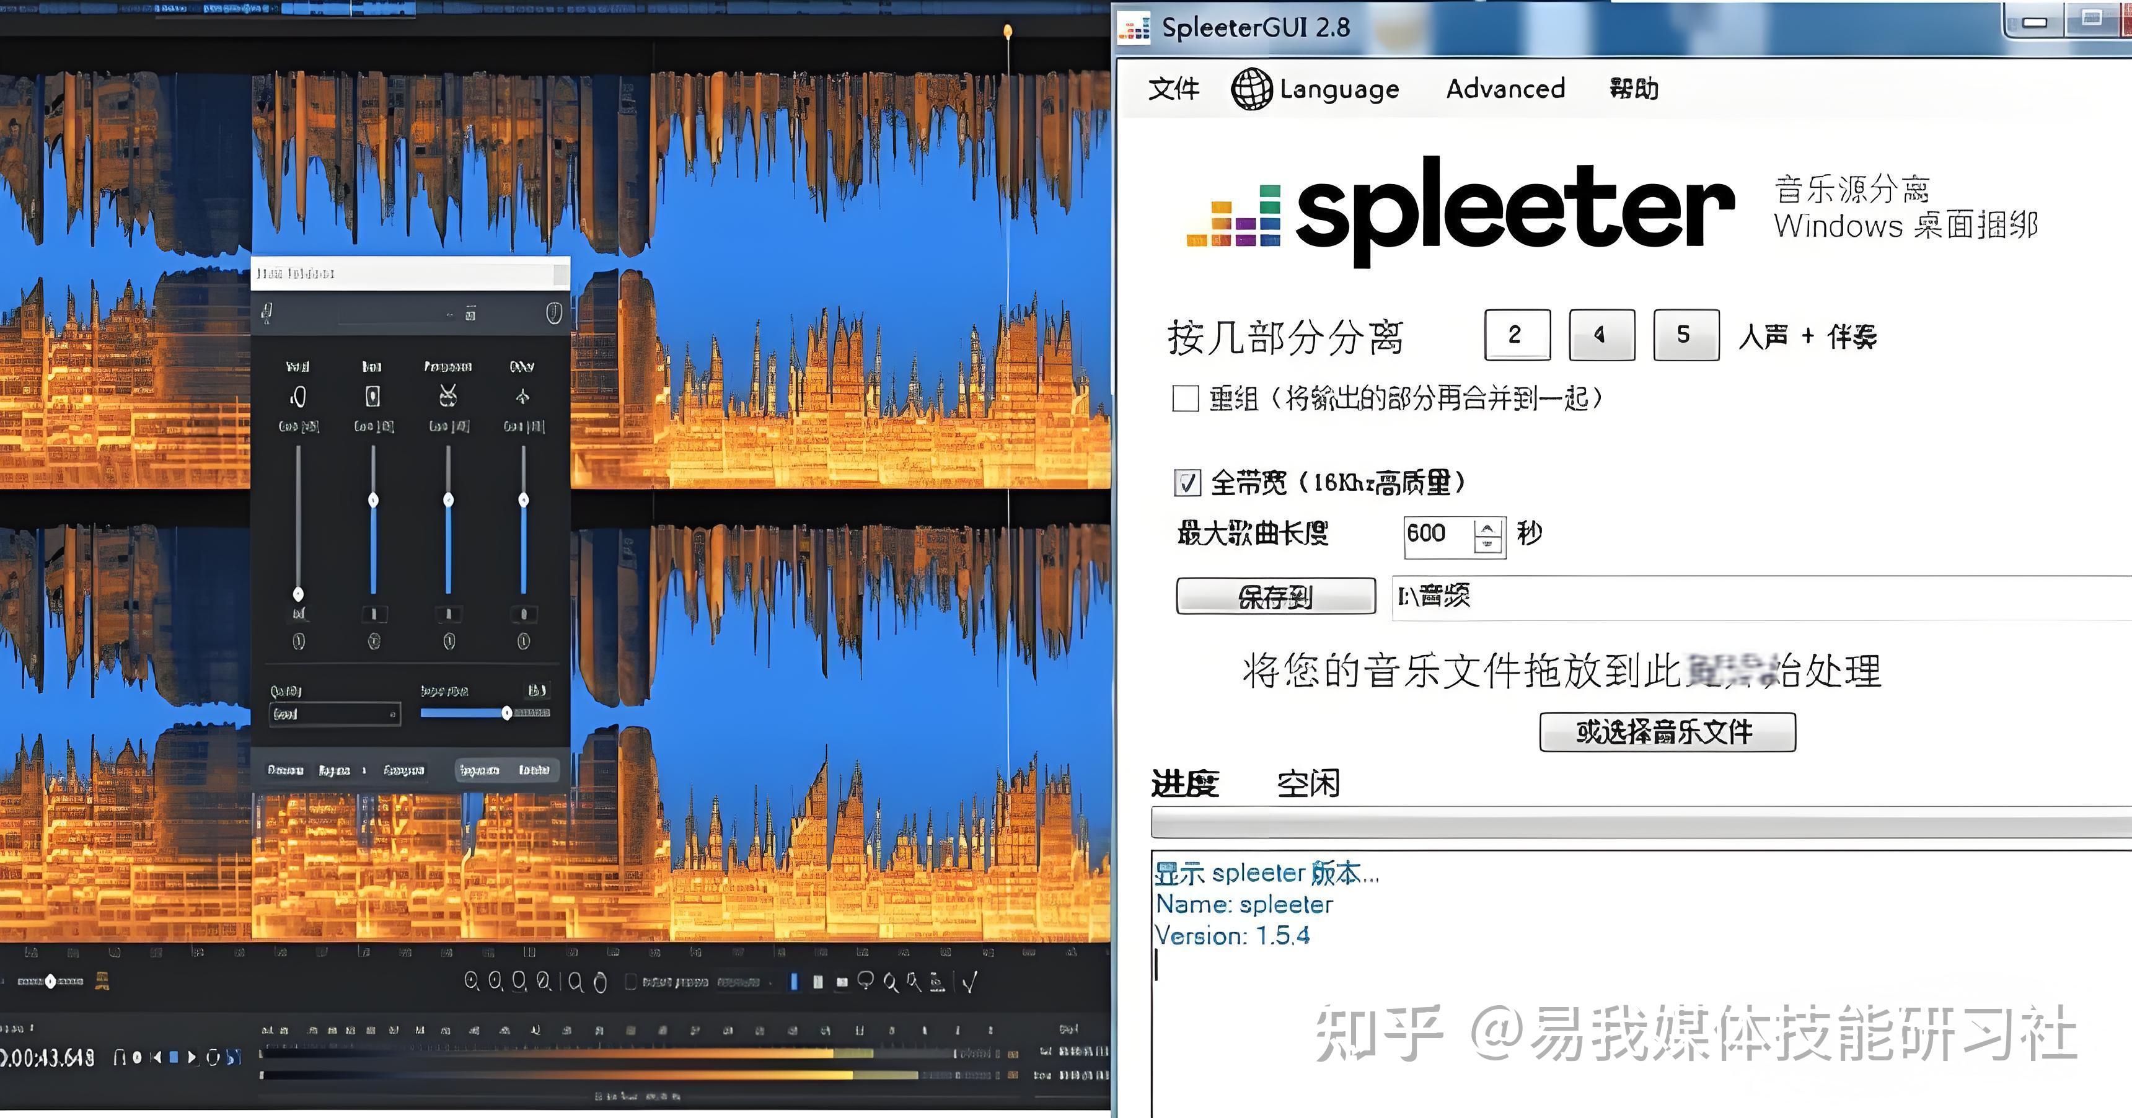
Task: Click the 或选择音乐文件 button
Action: pyautogui.click(x=1667, y=731)
